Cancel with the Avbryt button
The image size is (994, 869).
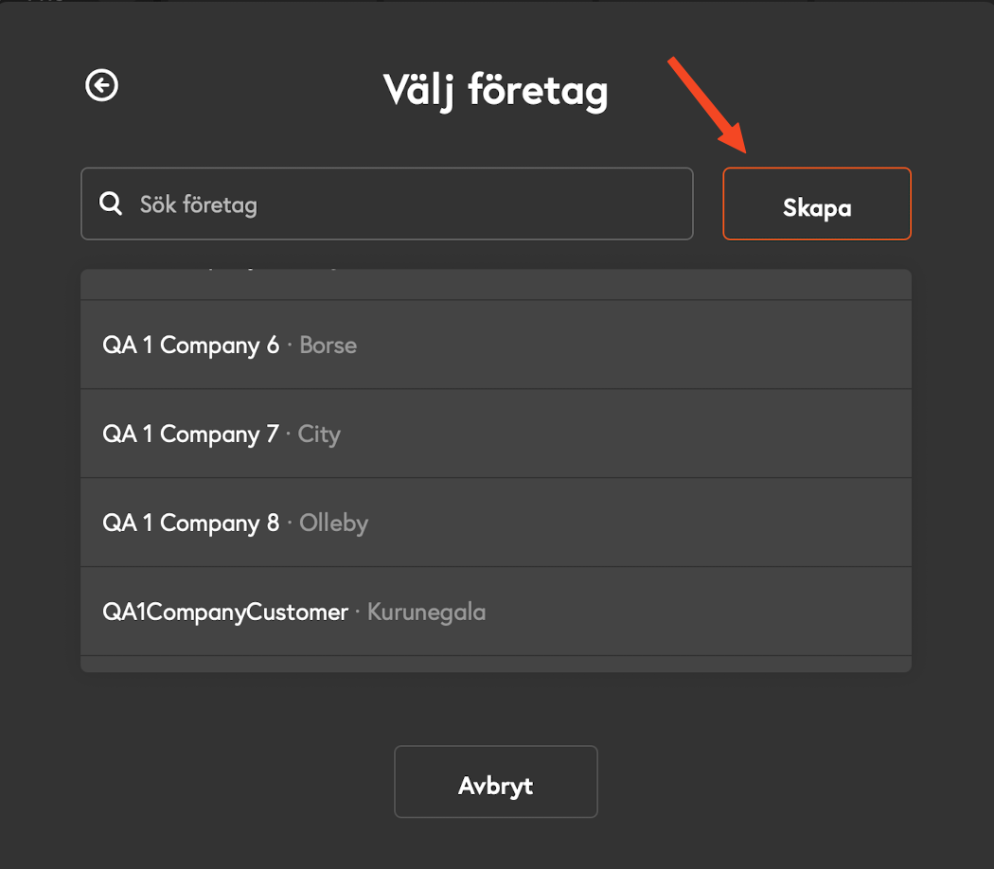(x=496, y=782)
